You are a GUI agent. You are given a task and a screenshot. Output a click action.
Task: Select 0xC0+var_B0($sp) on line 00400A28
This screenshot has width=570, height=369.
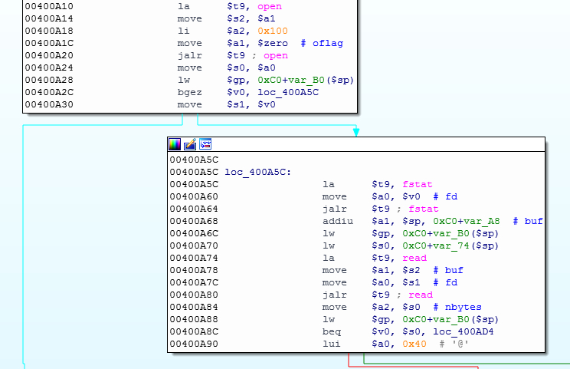306,80
